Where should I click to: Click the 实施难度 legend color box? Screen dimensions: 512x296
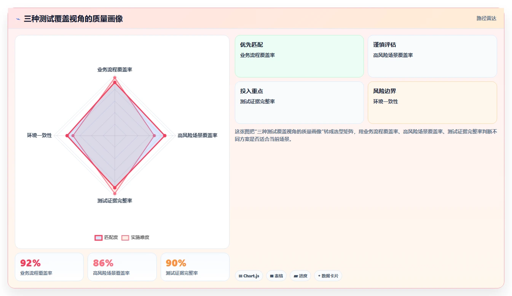125,237
